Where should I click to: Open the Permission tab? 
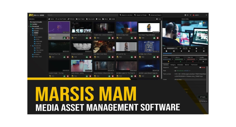(x=195, y=65)
